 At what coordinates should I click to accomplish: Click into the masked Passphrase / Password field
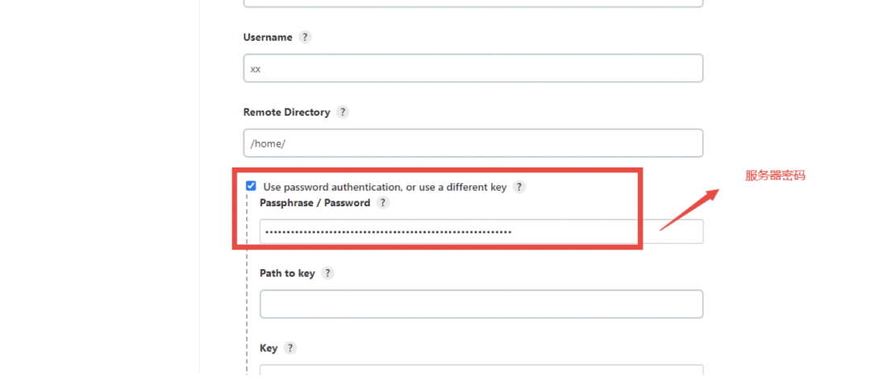pos(481,232)
